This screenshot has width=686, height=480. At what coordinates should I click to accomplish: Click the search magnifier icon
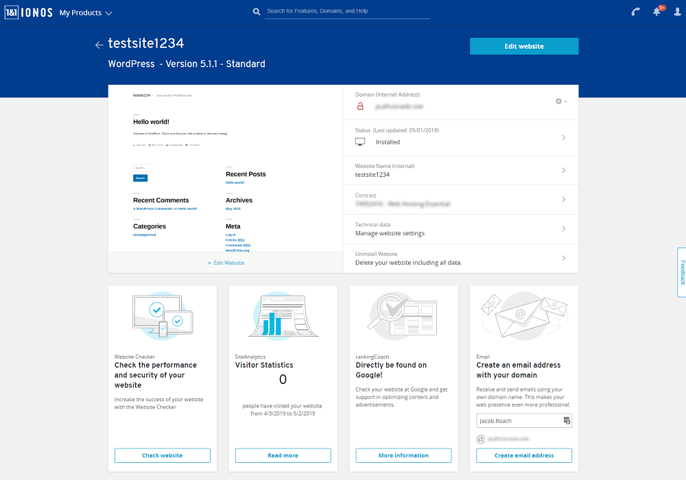[257, 12]
